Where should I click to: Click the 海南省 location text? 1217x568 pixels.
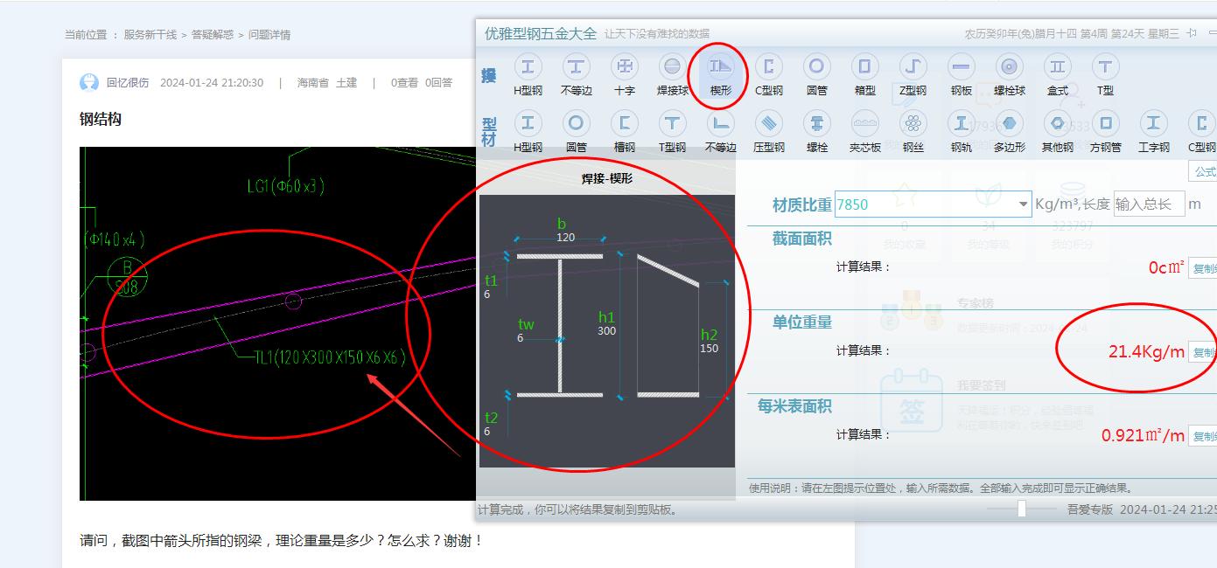click(312, 83)
